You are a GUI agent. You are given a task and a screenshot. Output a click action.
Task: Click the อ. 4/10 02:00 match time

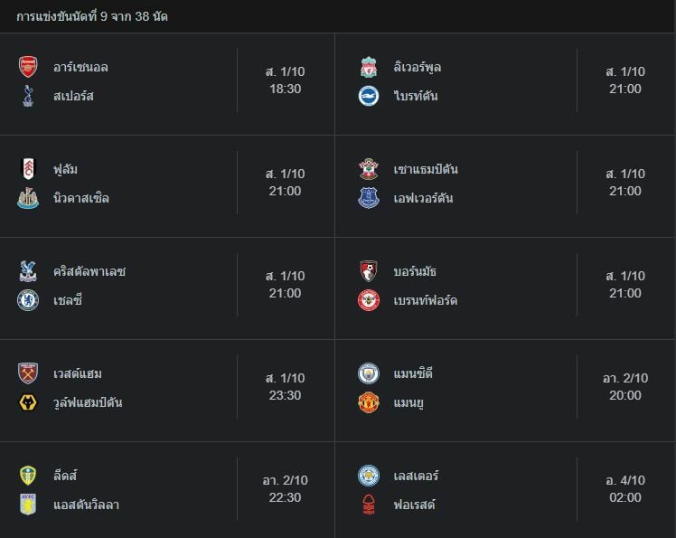(625, 488)
